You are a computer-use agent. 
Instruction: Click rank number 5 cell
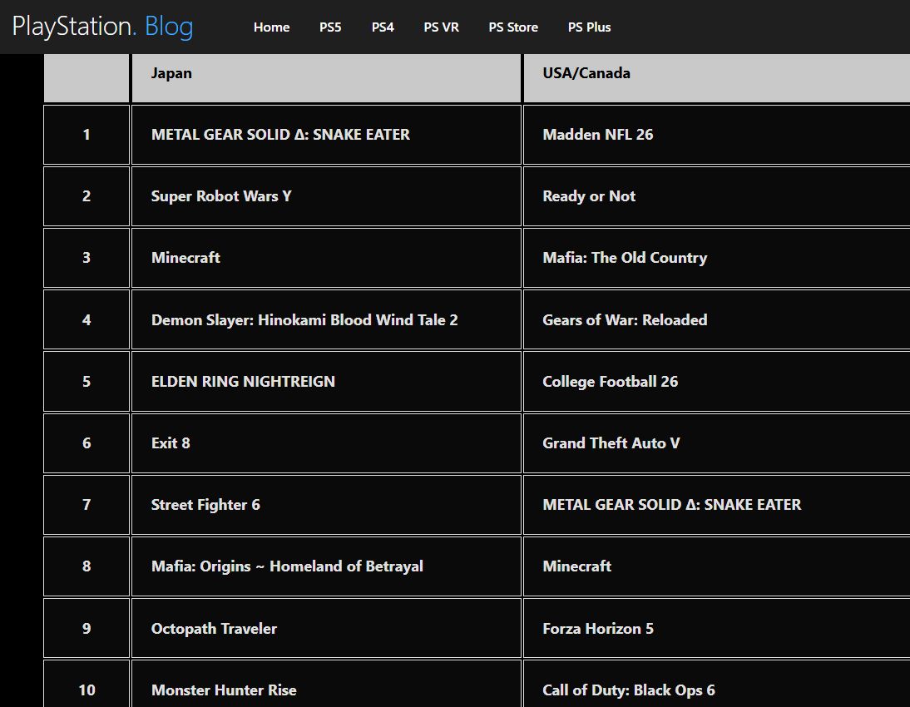(x=87, y=381)
